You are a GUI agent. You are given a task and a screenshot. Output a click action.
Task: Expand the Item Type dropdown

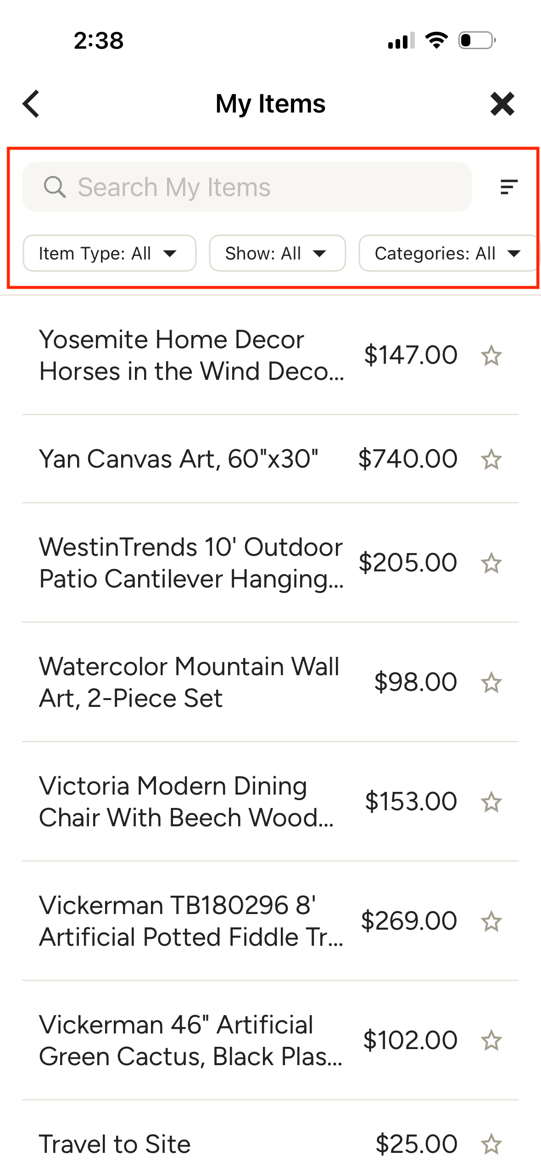[x=109, y=253]
